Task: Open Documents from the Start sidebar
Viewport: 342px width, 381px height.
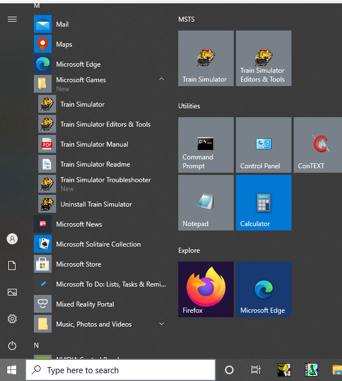Action: tap(12, 265)
